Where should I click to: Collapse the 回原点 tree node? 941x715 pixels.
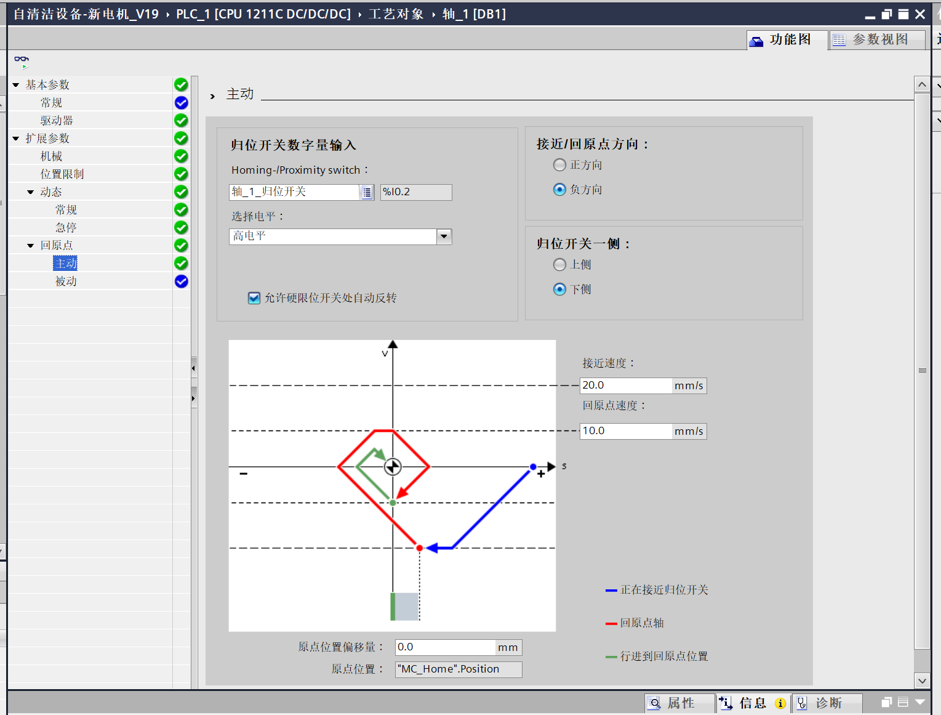31,246
